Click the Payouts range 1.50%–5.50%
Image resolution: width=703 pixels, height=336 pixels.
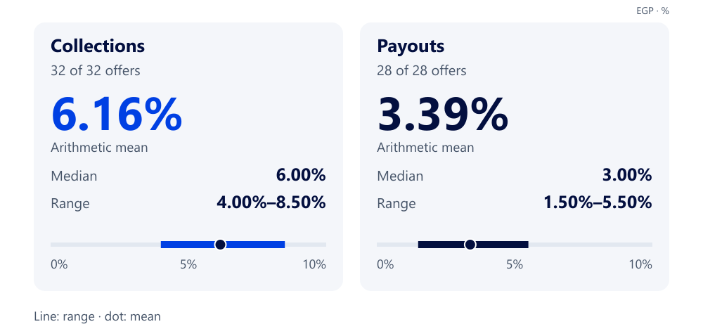click(597, 203)
